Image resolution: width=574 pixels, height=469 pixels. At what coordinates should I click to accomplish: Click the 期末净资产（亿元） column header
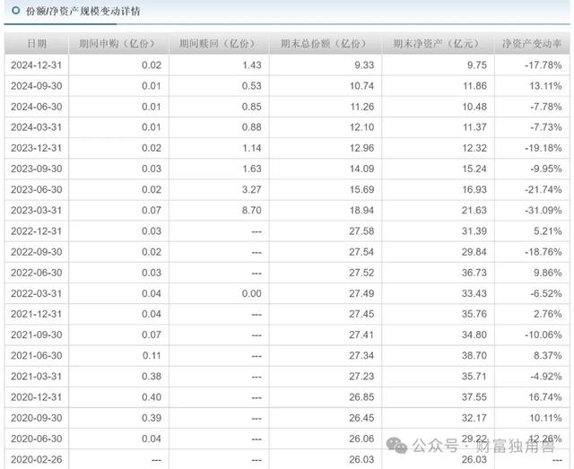pos(438,44)
